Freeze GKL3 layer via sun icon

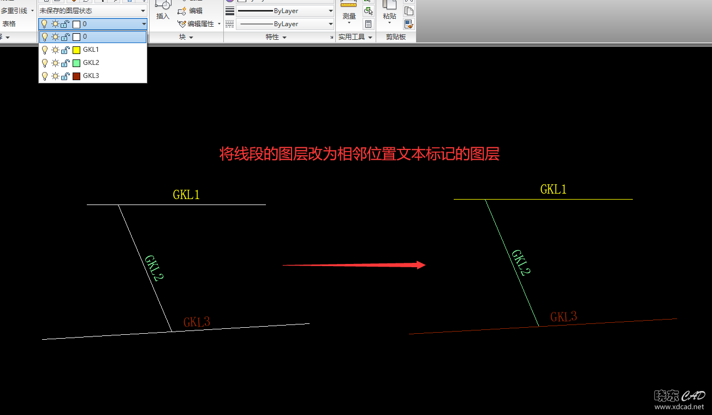coord(55,76)
